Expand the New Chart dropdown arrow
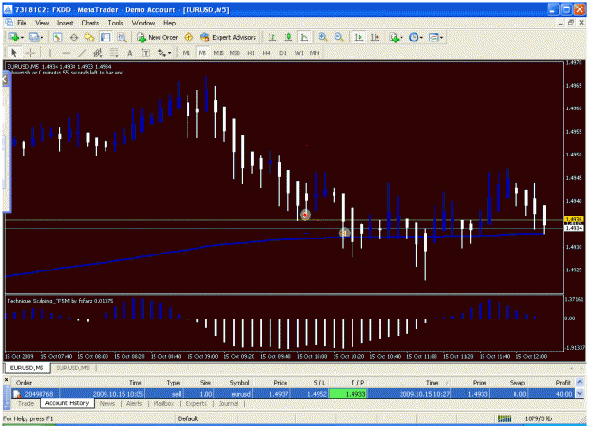 [x=22, y=38]
